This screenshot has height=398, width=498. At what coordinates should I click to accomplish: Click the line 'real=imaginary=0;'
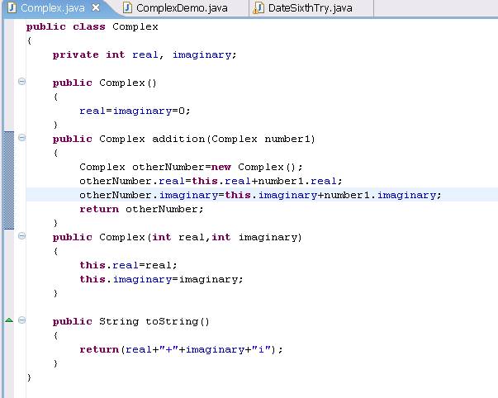click(135, 111)
